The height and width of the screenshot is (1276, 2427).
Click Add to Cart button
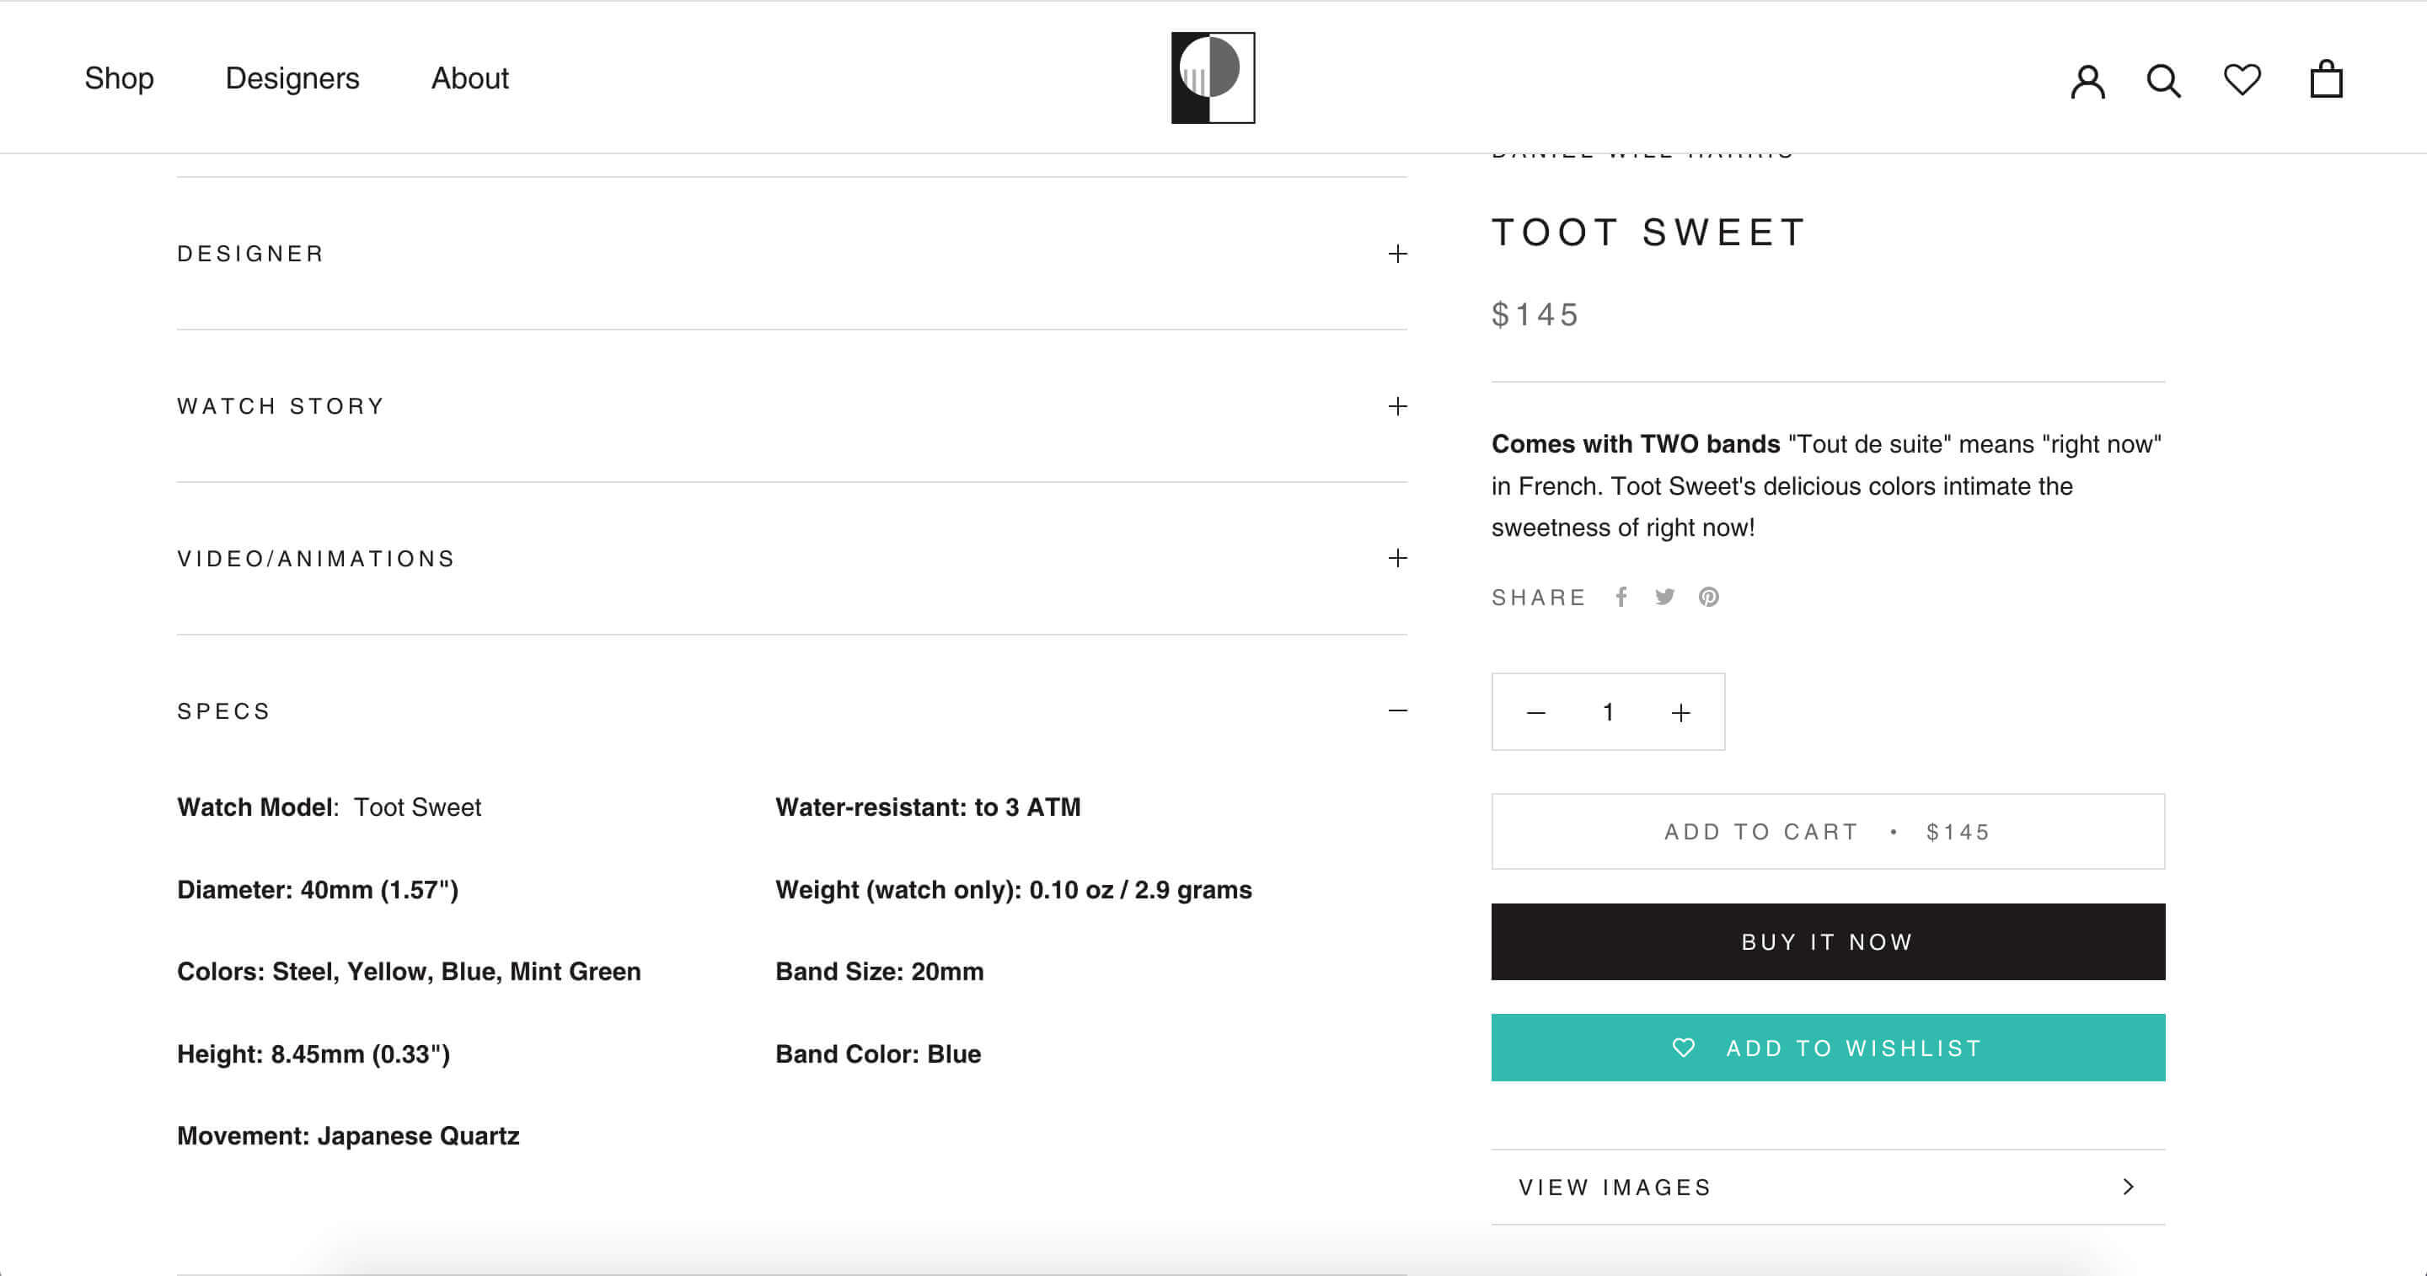(x=1827, y=831)
